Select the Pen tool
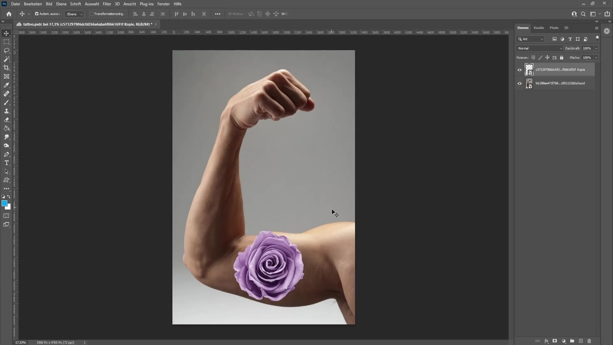 point(6,154)
